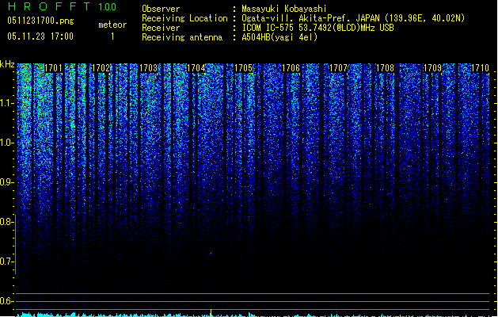This screenshot has width=498, height=317.
Task: Click the 1705 time marker
Action: click(x=243, y=68)
